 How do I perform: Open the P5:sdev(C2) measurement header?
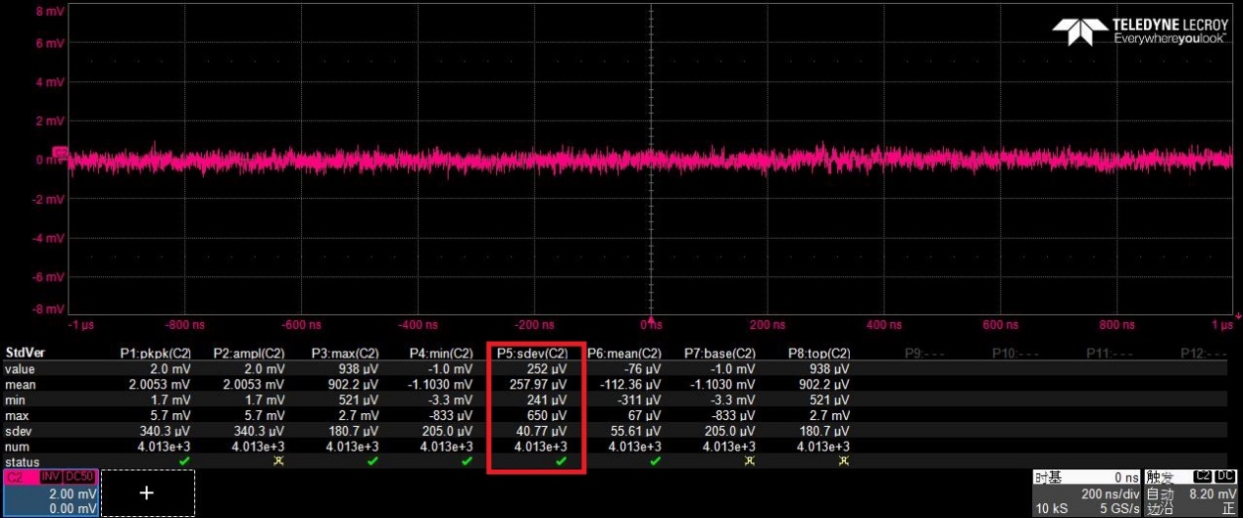click(535, 353)
